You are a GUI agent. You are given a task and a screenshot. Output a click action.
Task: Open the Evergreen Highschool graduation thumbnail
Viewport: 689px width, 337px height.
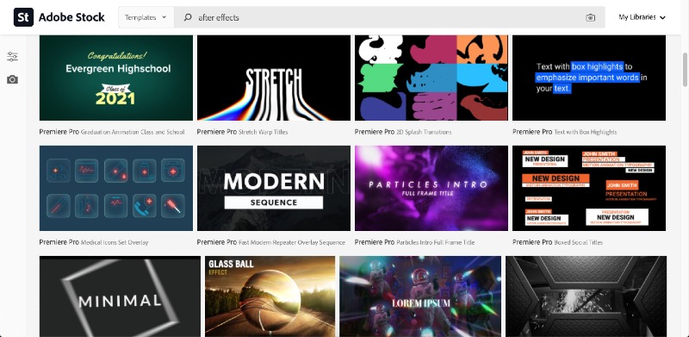click(x=116, y=78)
